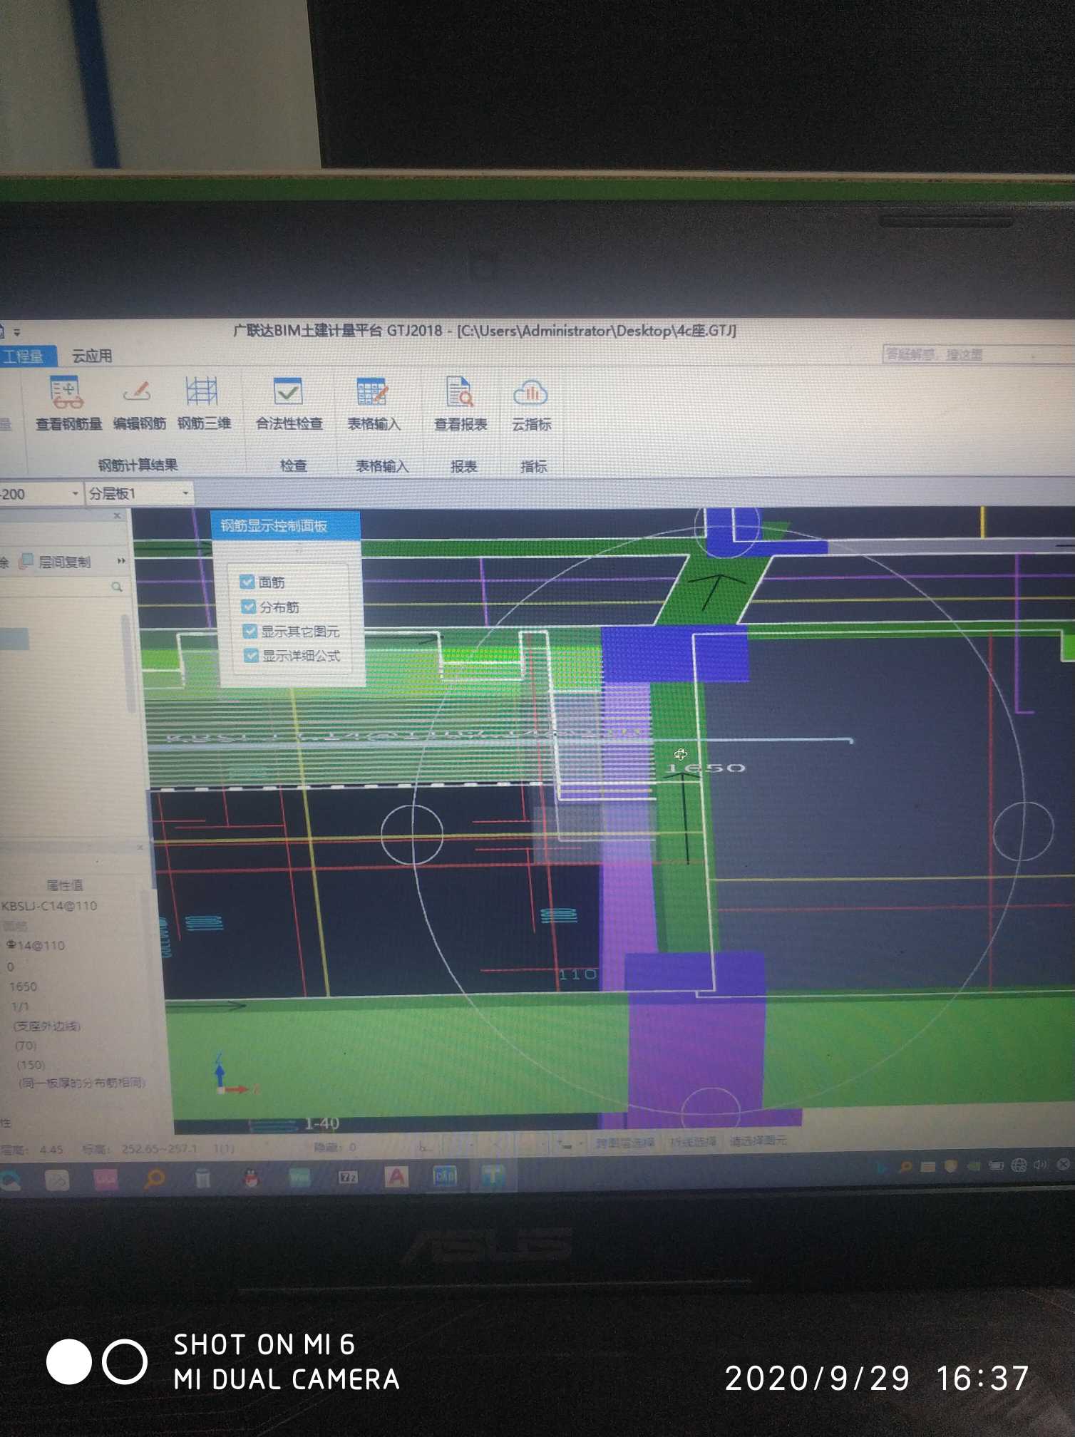Switch to the 云应用 ribbon tab
This screenshot has height=1437, width=1075.
point(92,356)
